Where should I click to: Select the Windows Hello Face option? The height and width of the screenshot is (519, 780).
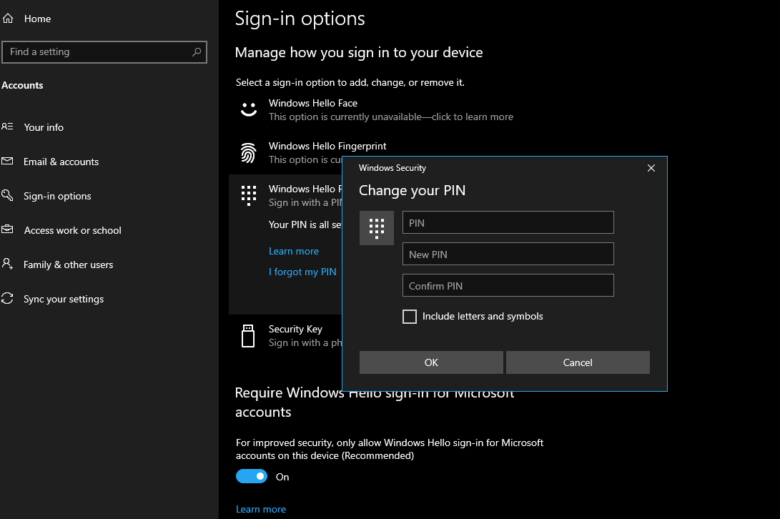click(x=376, y=109)
